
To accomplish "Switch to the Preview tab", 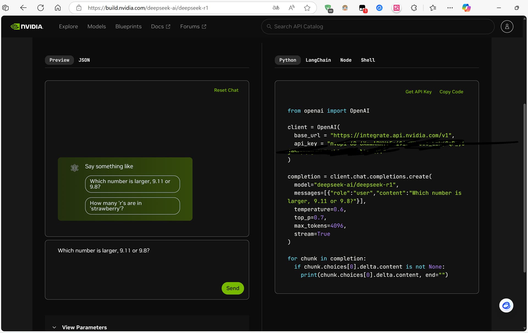I will tap(59, 60).
